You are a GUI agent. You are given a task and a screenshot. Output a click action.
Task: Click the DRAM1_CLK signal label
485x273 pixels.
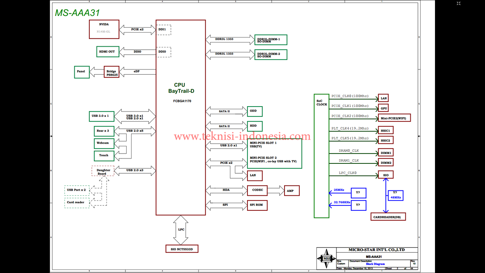349,160
